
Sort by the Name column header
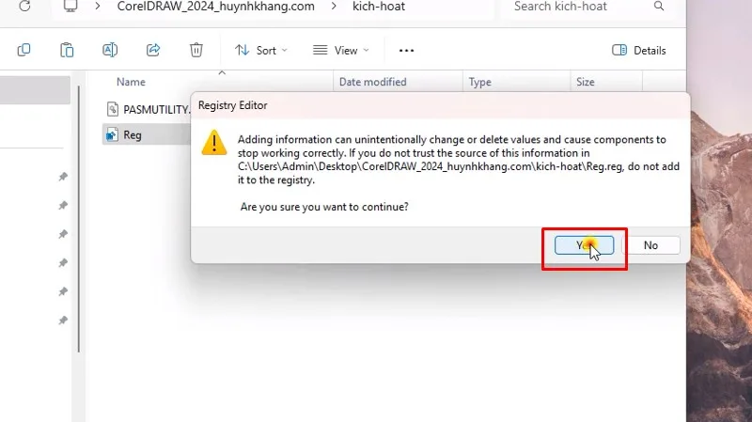[x=131, y=82]
